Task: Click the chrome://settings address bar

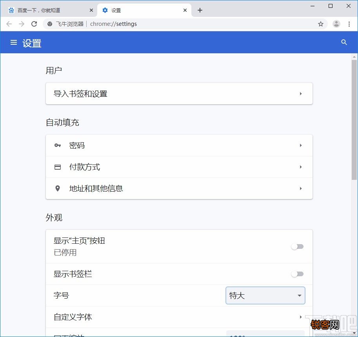Action: [185, 24]
